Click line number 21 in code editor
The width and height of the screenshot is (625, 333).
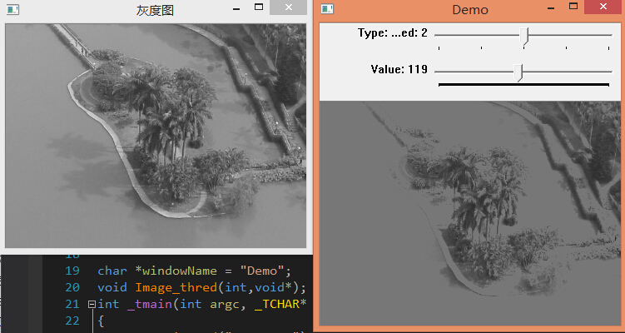tap(72, 305)
